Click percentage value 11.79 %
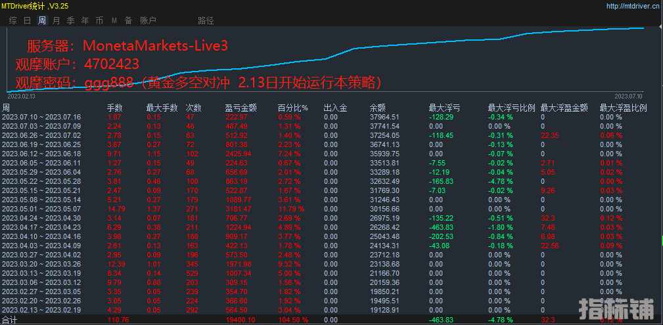 (291, 209)
